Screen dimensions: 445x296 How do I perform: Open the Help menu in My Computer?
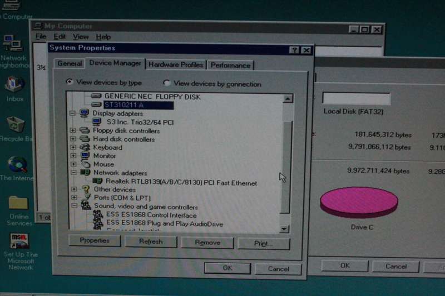click(x=103, y=37)
